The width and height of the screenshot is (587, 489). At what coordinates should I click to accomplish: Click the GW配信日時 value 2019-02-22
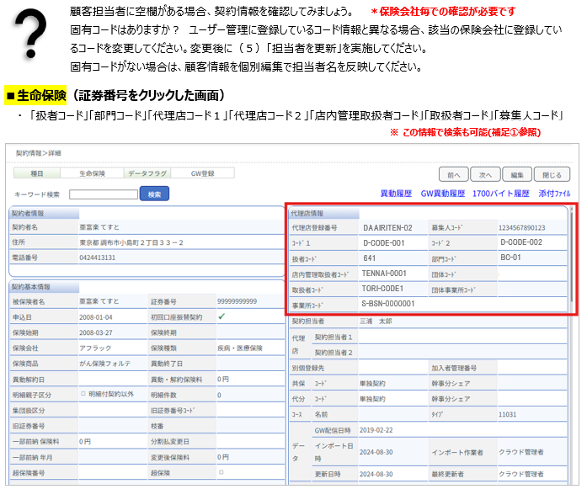pyautogui.click(x=376, y=430)
